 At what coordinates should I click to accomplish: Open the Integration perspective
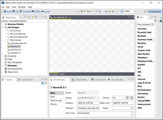pos(154,11)
